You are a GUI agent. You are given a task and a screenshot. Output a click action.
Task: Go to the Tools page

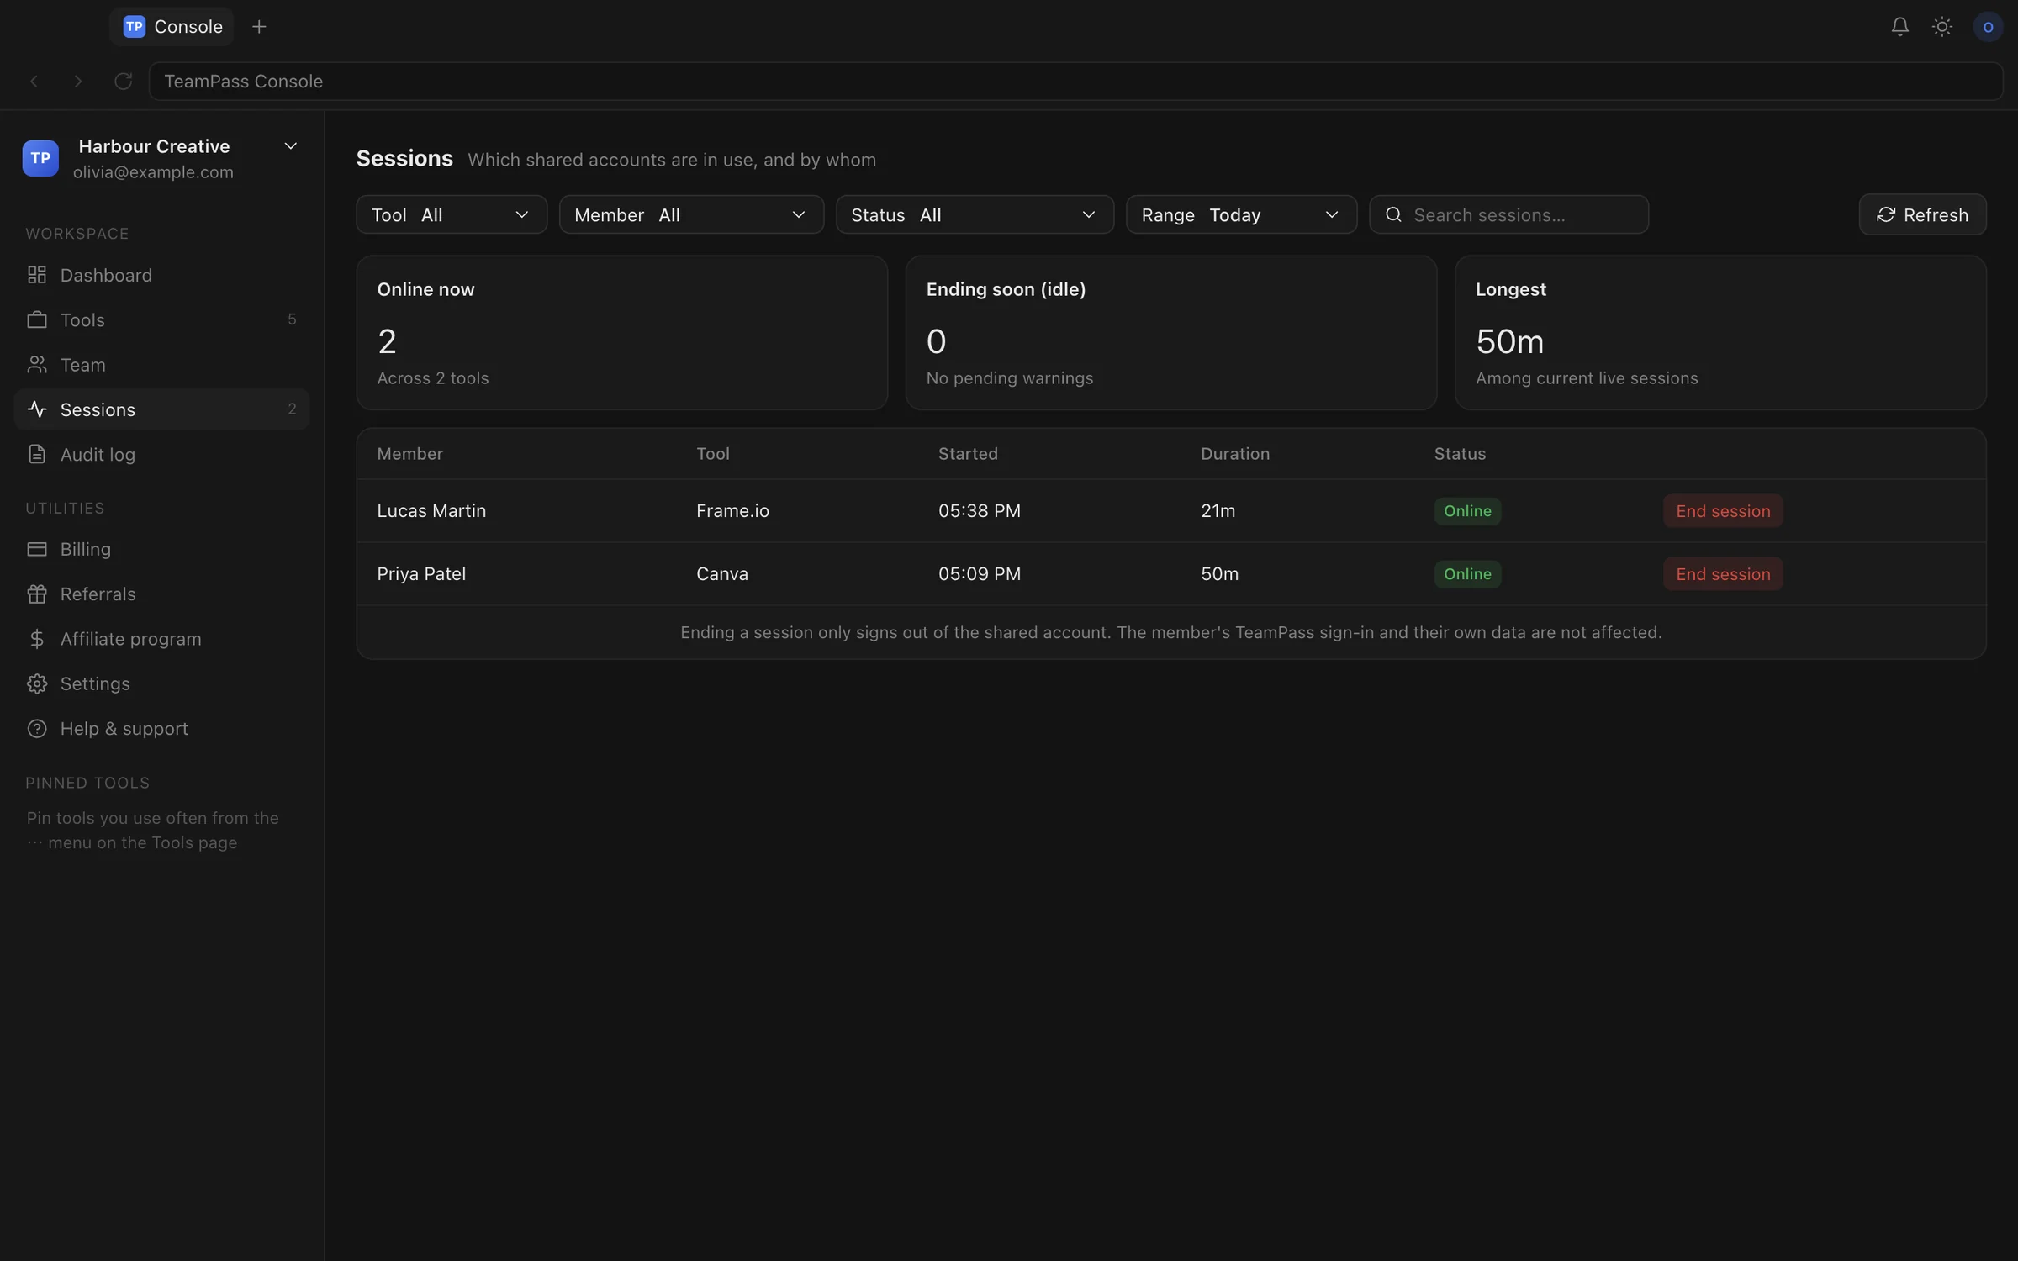point(161,319)
